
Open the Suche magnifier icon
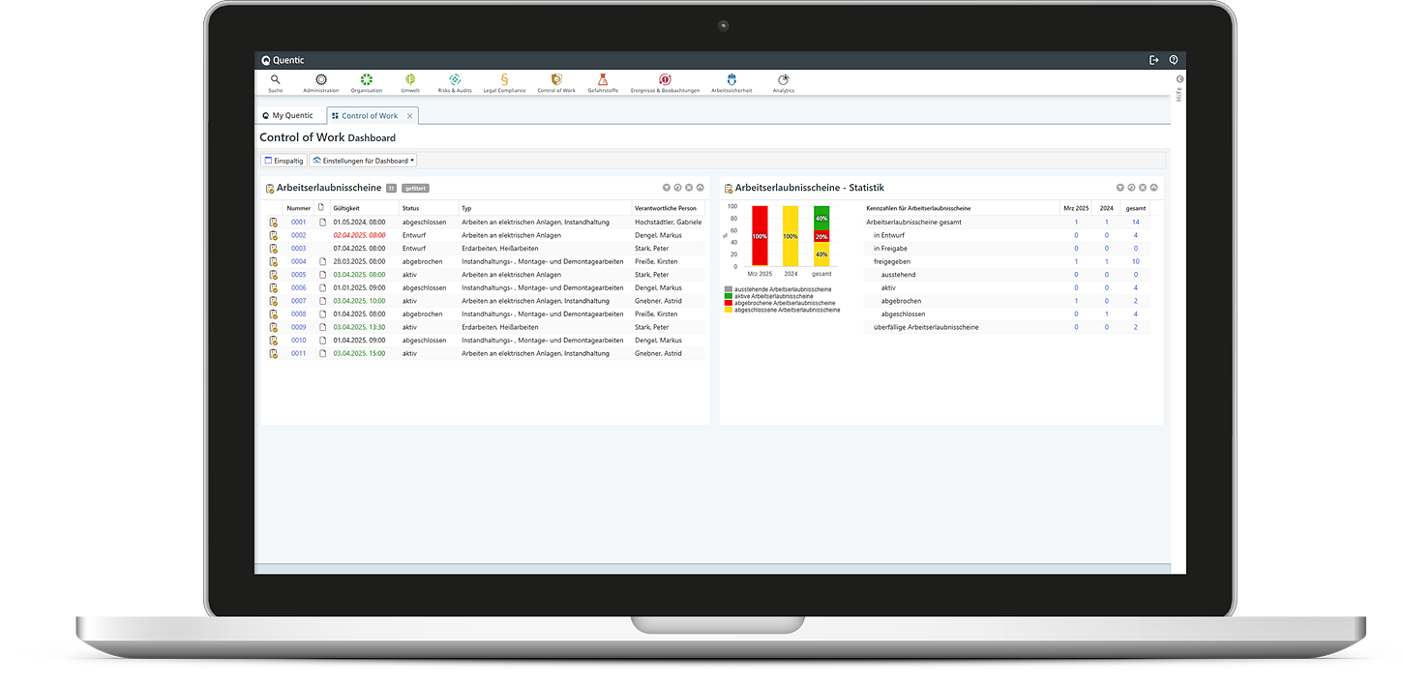tap(276, 80)
